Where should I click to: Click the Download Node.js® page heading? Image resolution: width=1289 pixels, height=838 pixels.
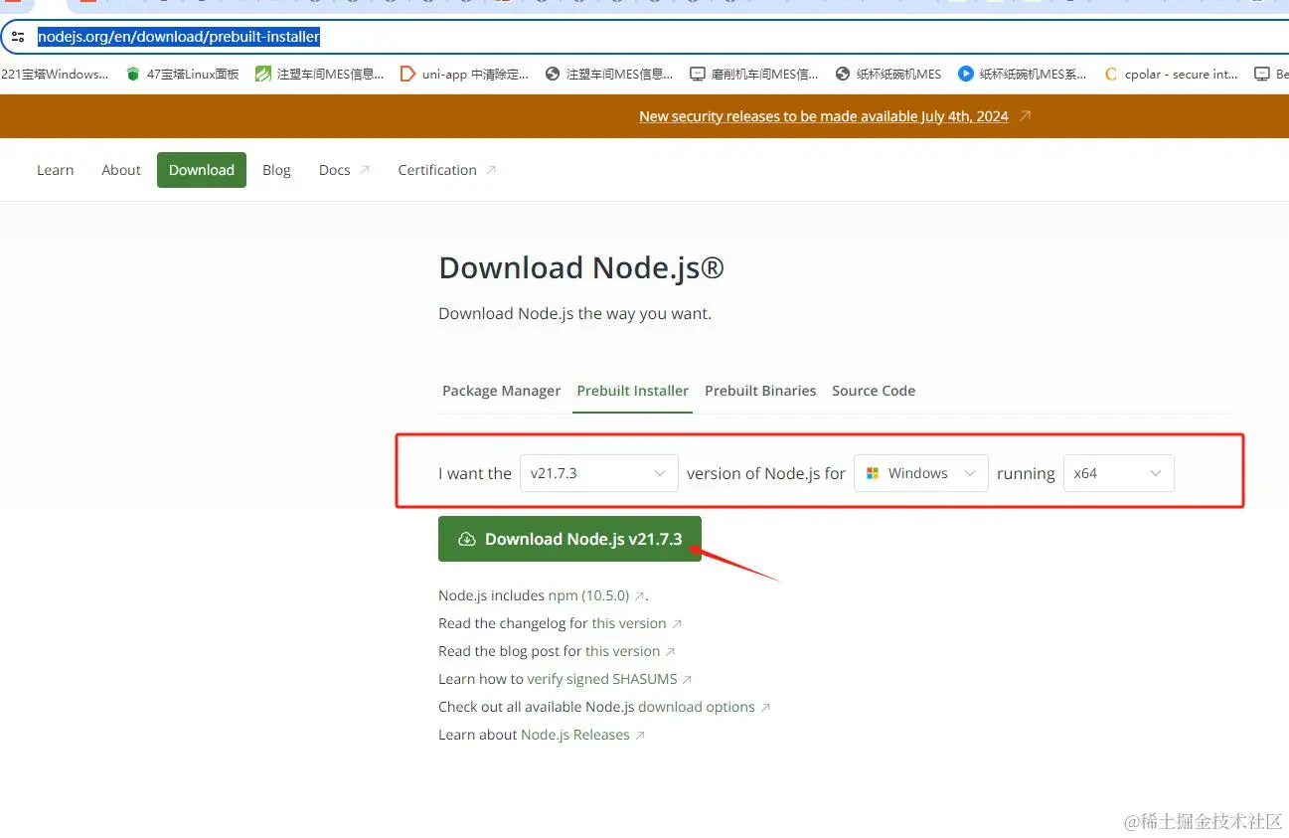click(581, 267)
